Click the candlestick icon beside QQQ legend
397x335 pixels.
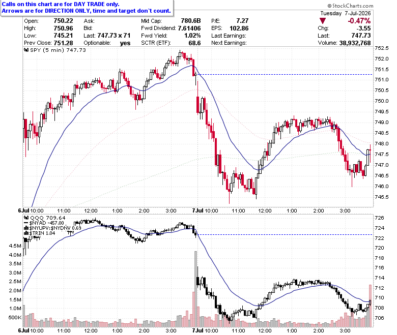[x=26, y=218]
